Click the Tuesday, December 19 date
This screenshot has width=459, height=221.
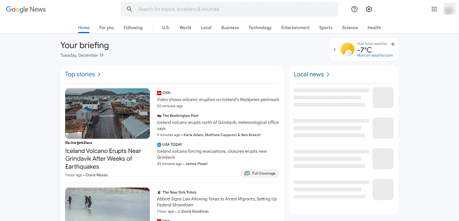[82, 55]
